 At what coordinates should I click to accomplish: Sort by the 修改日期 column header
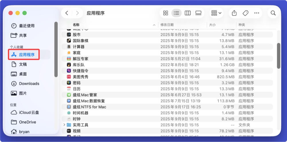pyautogui.click(x=167, y=25)
